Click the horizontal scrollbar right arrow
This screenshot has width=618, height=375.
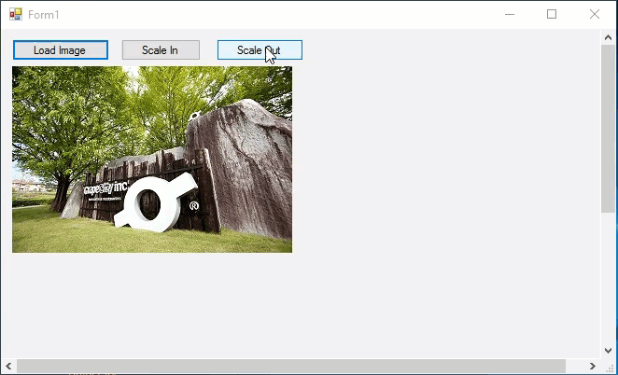593,367
